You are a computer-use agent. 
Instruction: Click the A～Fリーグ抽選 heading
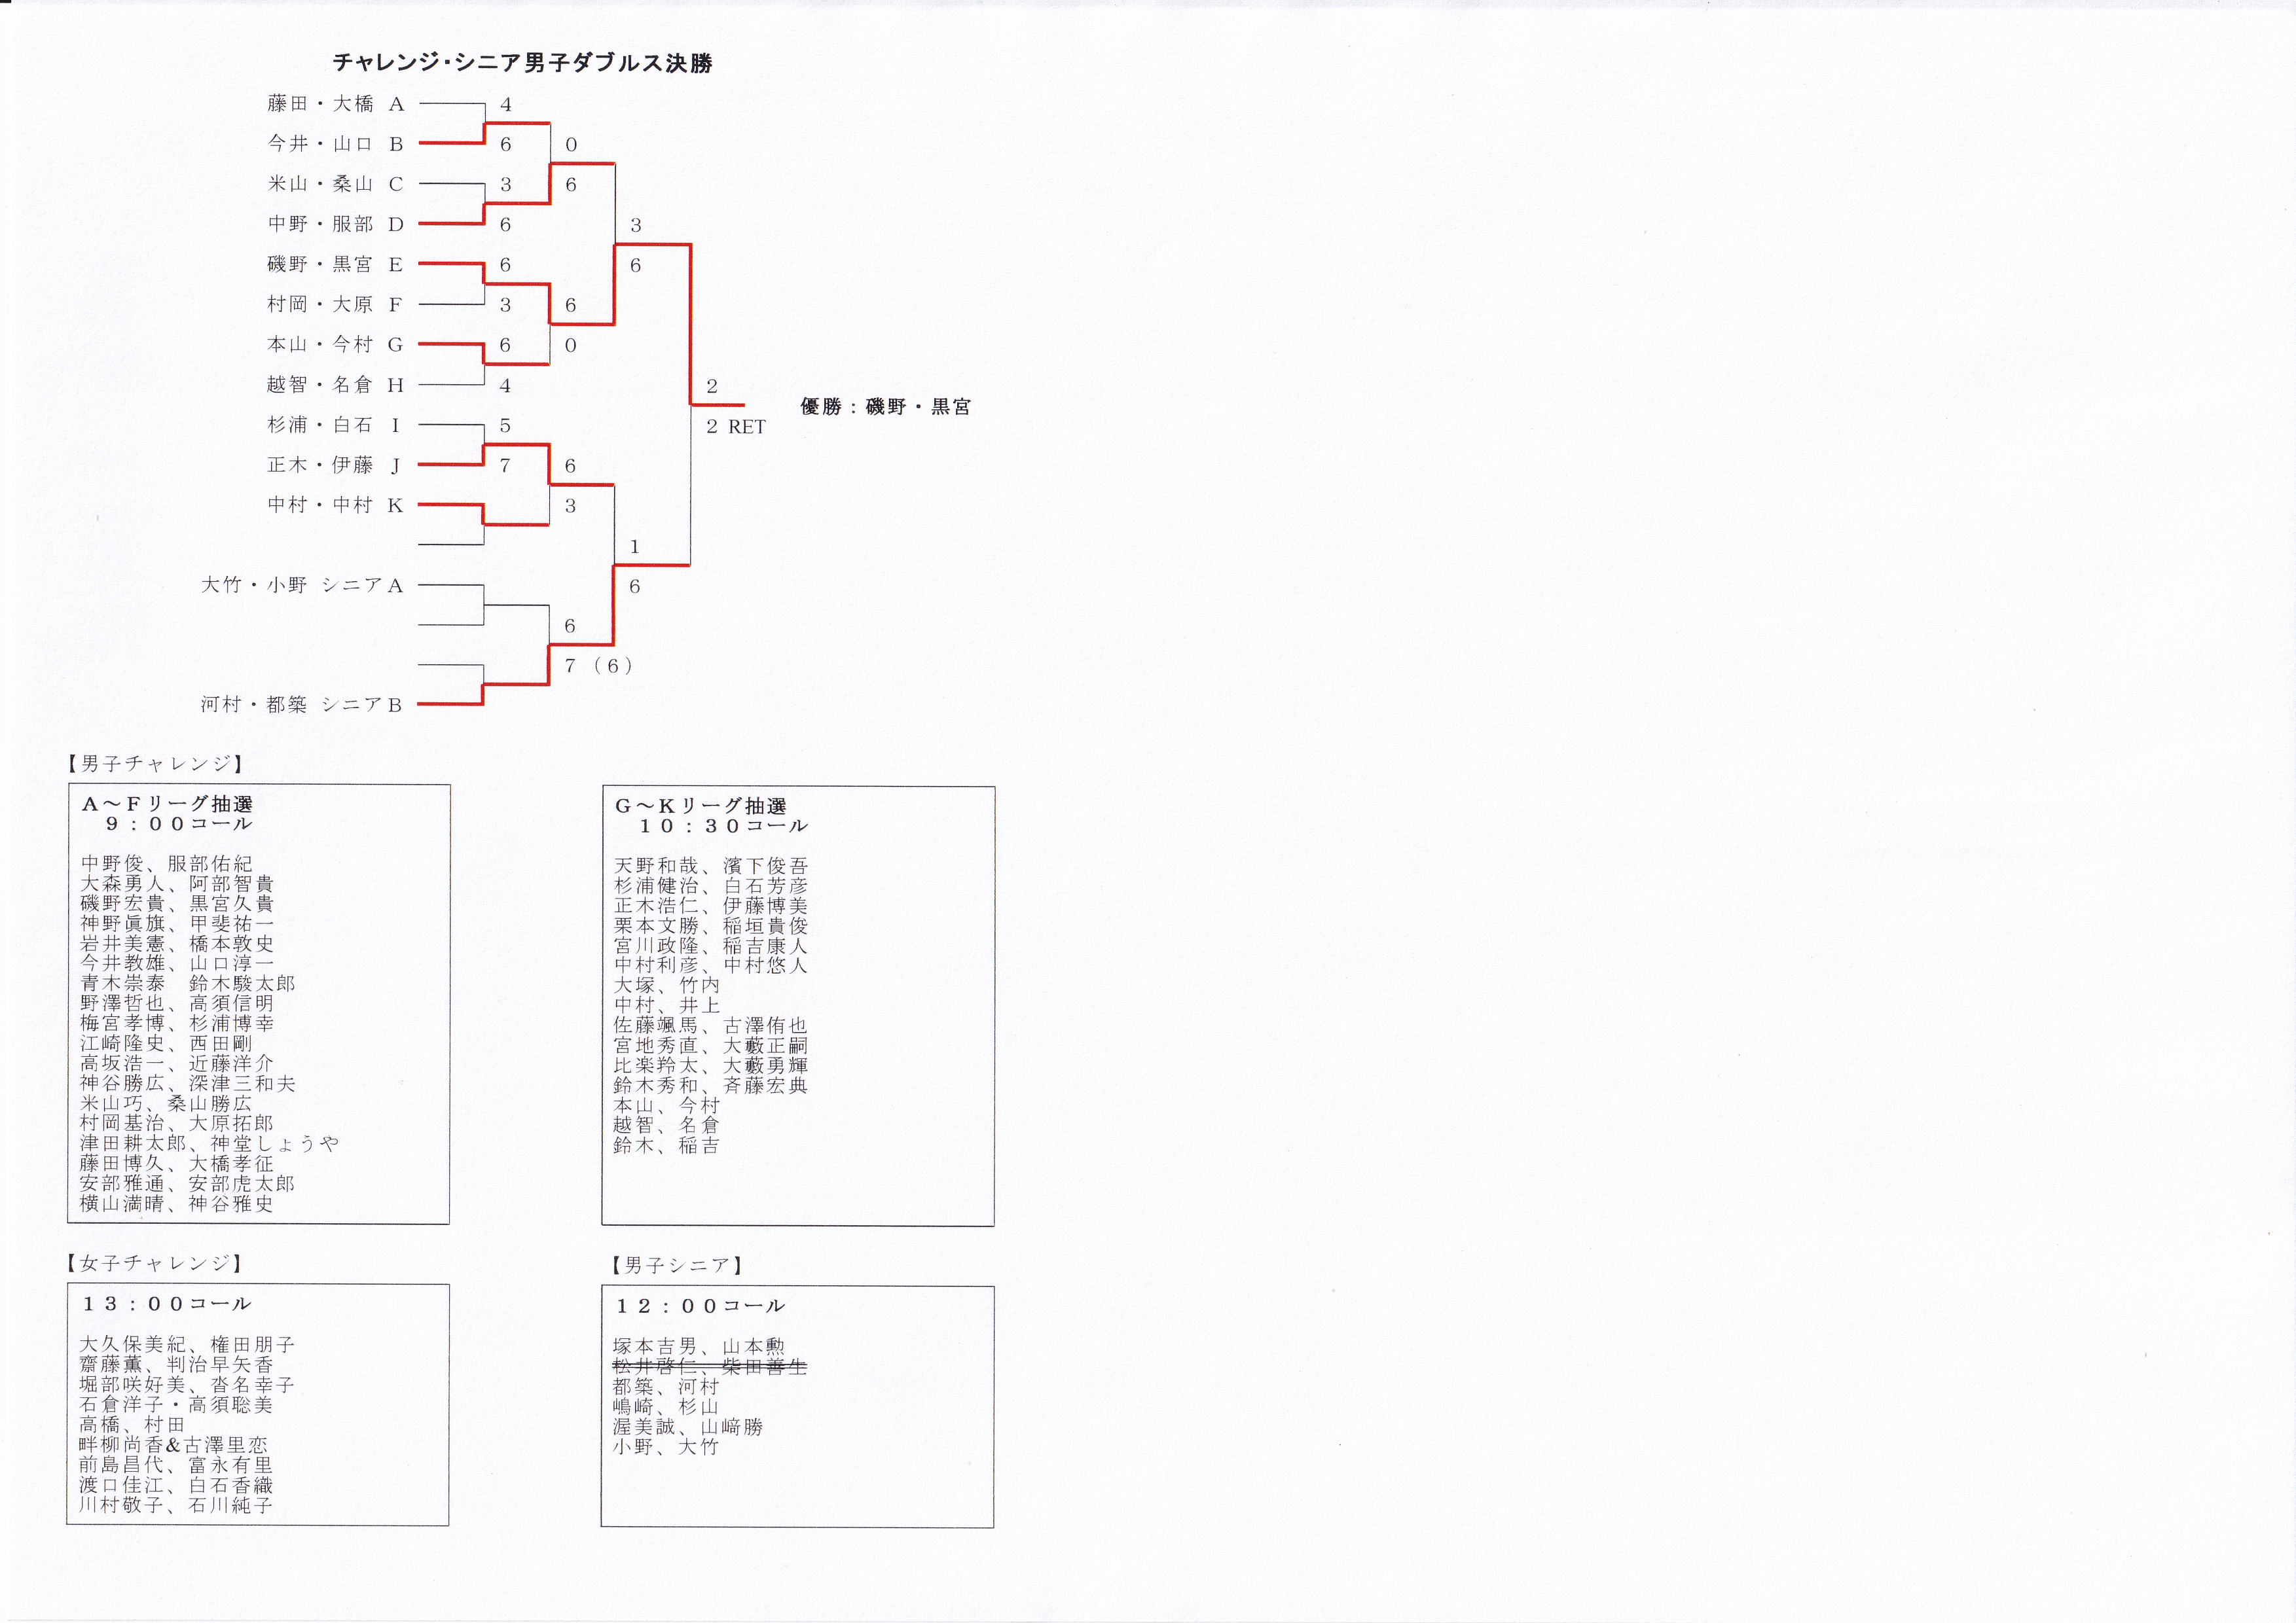coord(167,804)
